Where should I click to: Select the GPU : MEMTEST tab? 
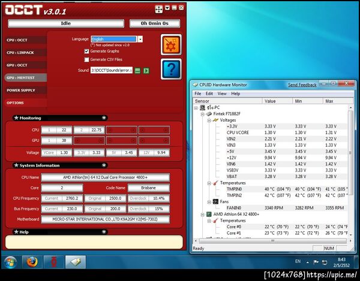pyautogui.click(x=25, y=78)
